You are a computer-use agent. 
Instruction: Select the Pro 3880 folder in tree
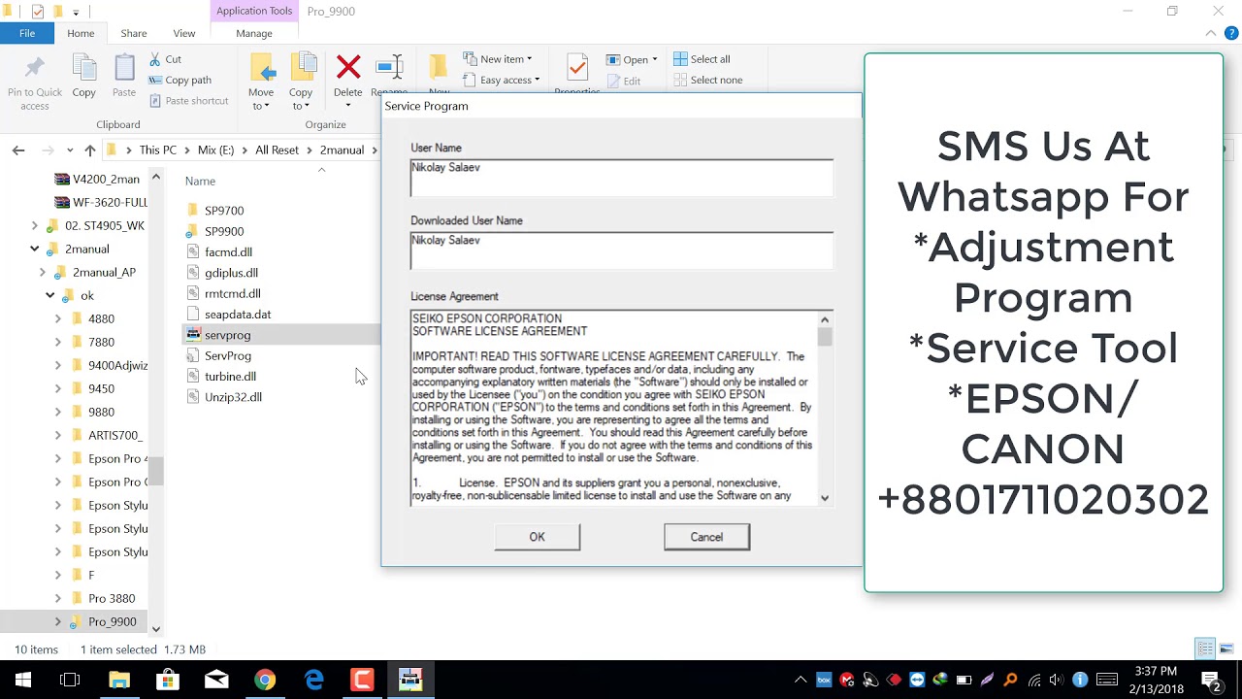[x=112, y=598]
